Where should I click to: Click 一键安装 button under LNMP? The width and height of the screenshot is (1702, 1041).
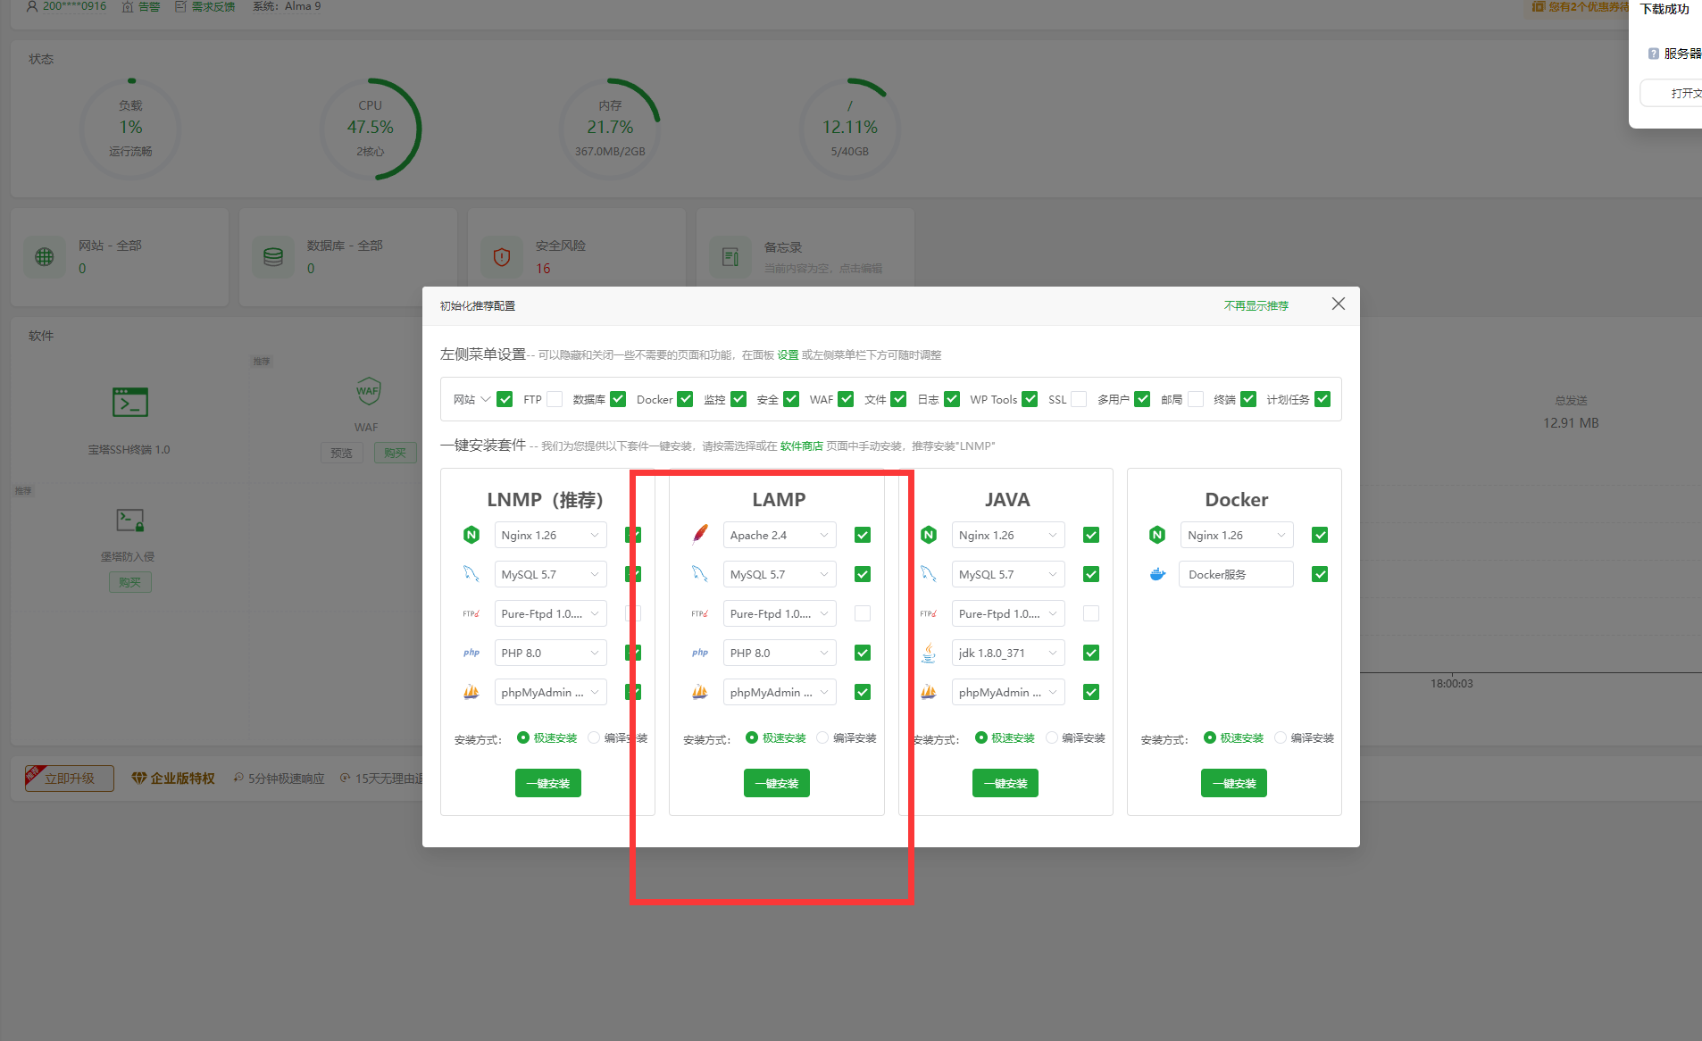[548, 783]
